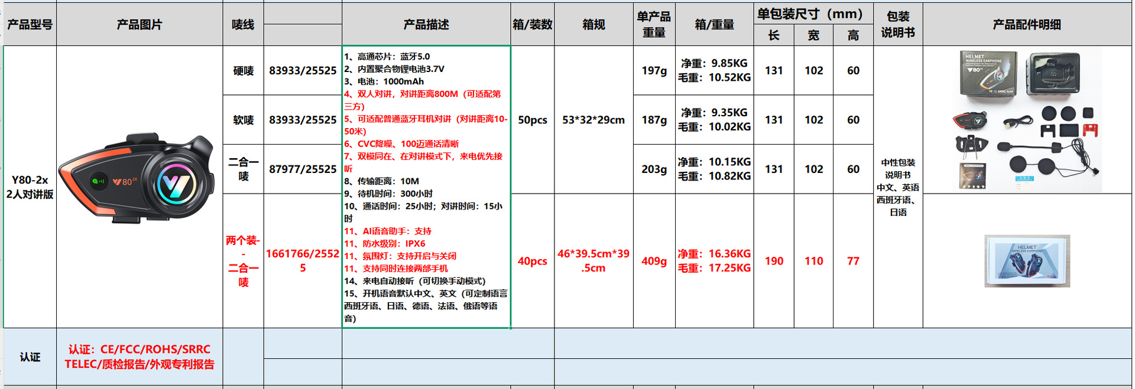This screenshot has width=1135, height=389.
Task: Select the 包装说明书 header cell
Action: point(898,24)
